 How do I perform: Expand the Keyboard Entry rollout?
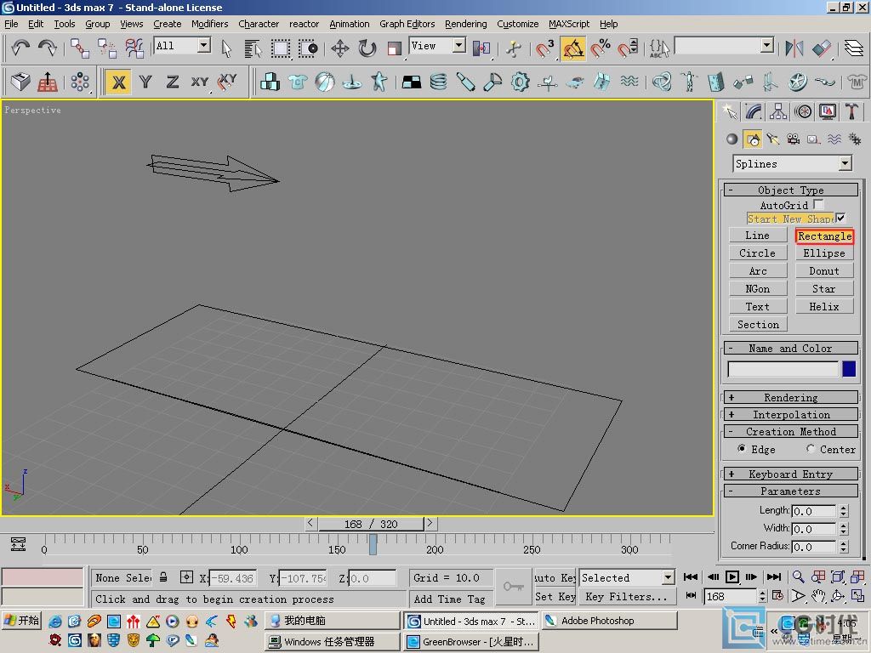coord(791,474)
